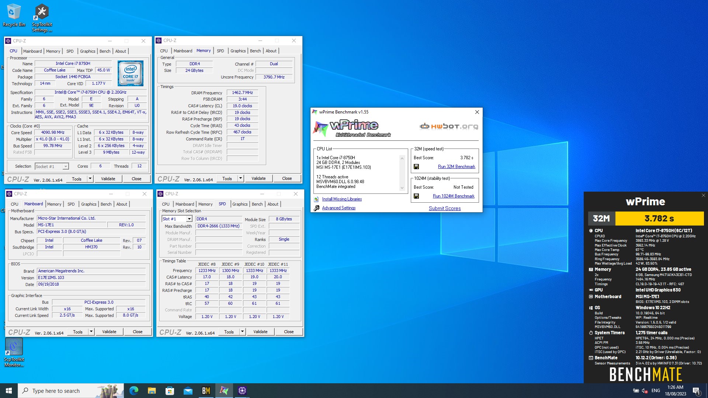Screen dimensions: 708x398
Task: Click the 3.782 s score in BenchMate
Action: [659, 219]
